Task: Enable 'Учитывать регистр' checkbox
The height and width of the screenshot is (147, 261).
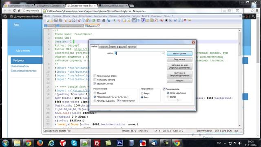Action: pyautogui.click(x=95, y=80)
